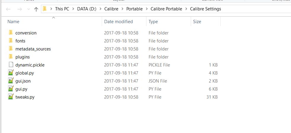Navigate to Portable breadcrumb segment
The width and height of the screenshot is (291, 133).
(134, 9)
